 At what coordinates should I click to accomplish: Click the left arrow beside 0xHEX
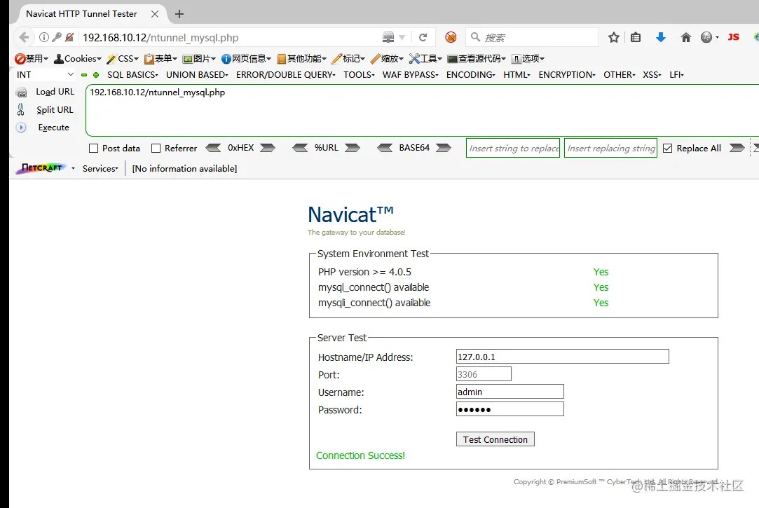click(214, 148)
